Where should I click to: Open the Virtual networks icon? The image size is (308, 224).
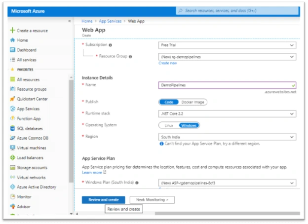point(12,177)
